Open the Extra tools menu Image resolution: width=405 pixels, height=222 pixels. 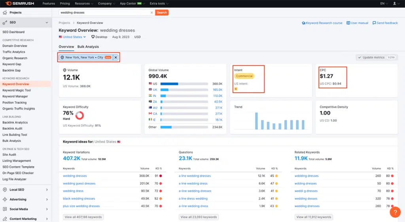coord(159,3)
